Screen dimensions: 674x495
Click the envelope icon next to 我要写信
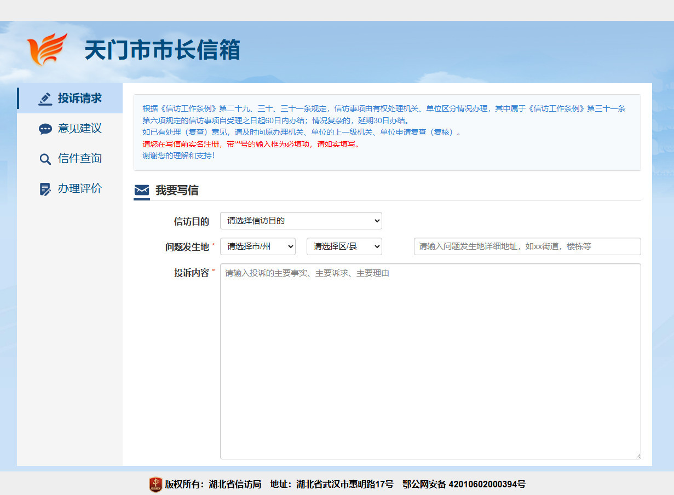tap(142, 191)
